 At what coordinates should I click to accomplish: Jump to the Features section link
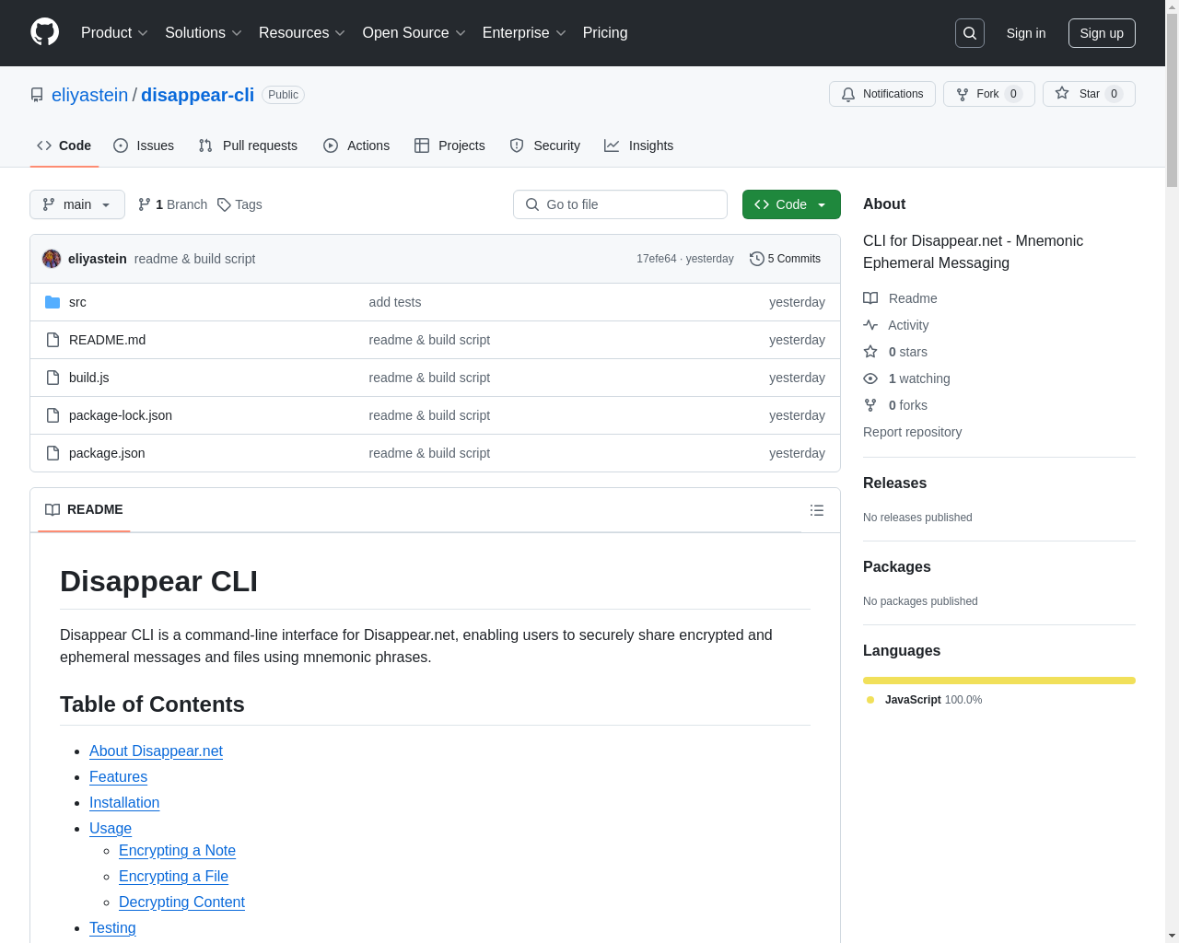tap(118, 777)
